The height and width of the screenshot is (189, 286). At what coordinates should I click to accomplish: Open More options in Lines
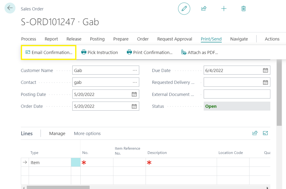(87, 134)
